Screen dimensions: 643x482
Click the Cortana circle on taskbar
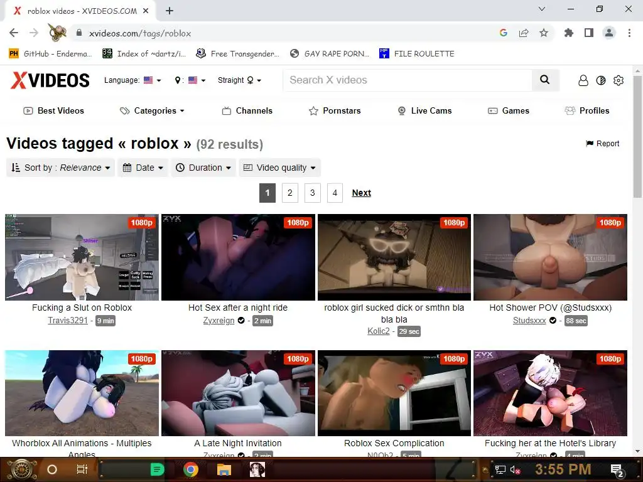[x=52, y=469]
